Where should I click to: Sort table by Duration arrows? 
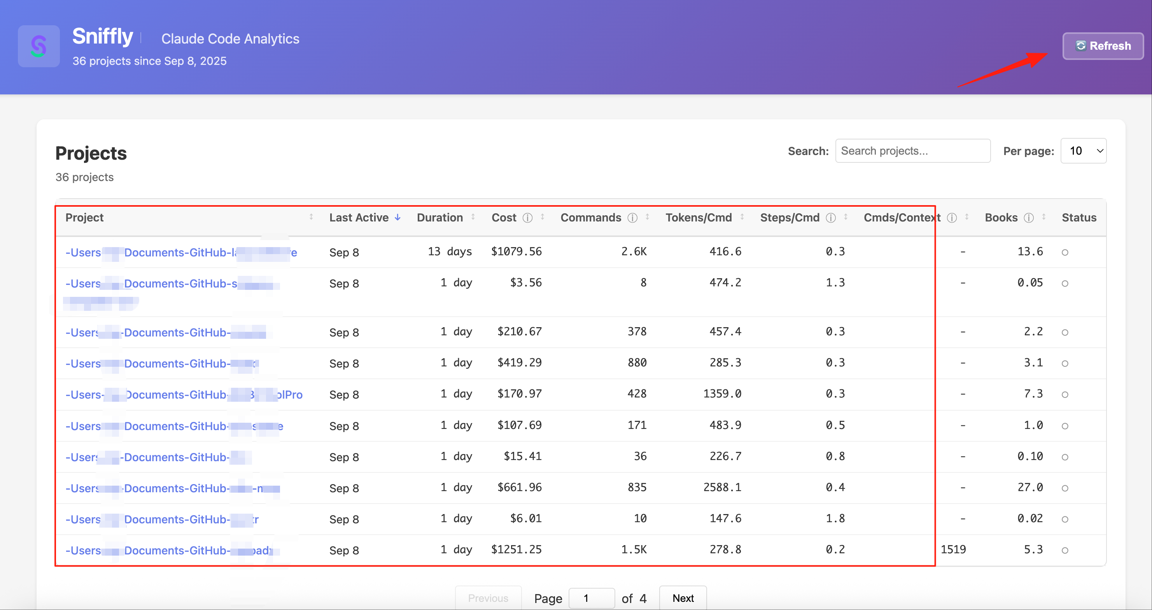click(x=473, y=217)
